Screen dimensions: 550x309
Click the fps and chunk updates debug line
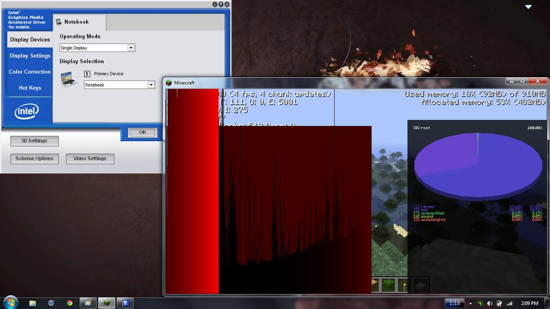click(274, 94)
